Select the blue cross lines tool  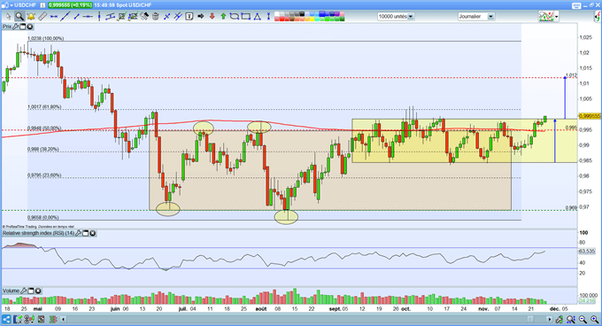(167, 16)
